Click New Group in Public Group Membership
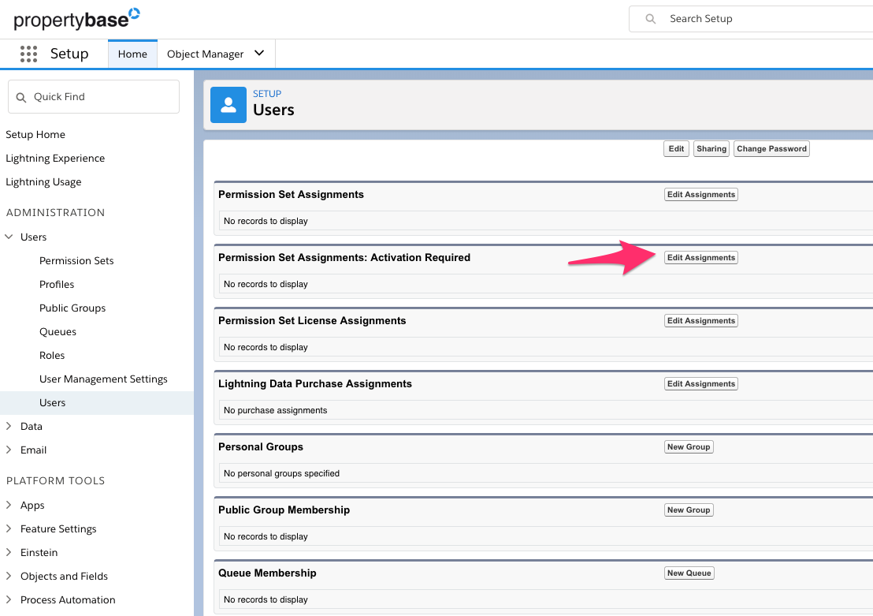873x616 pixels. point(689,510)
